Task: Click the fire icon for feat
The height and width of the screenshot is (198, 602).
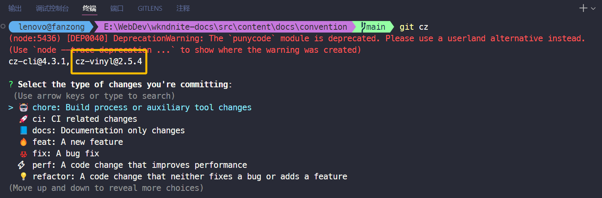Action: [23, 142]
